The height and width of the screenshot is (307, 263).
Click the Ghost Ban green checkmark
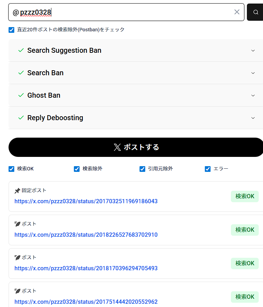click(21, 95)
